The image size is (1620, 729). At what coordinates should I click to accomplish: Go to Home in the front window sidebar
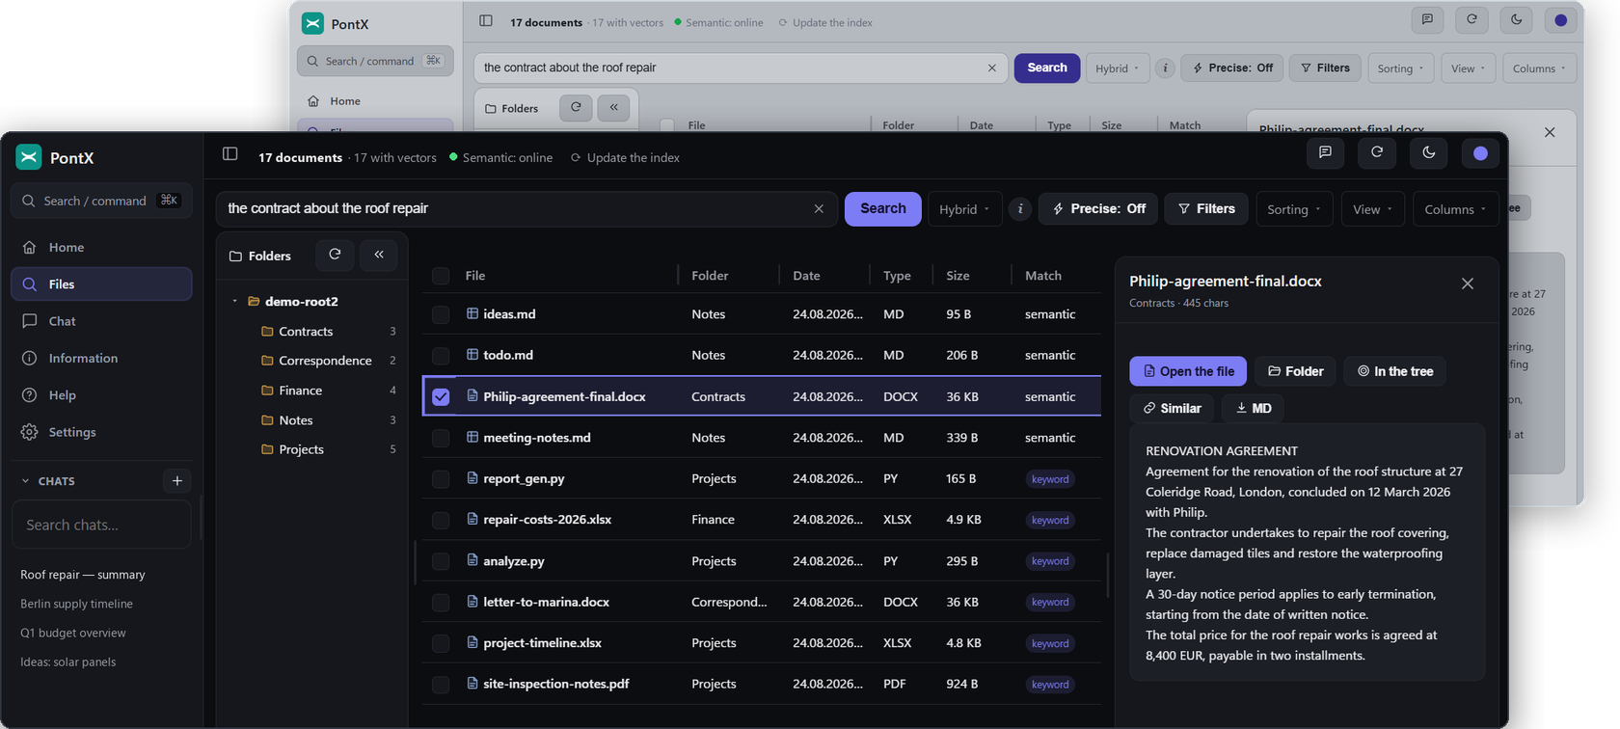(101, 247)
